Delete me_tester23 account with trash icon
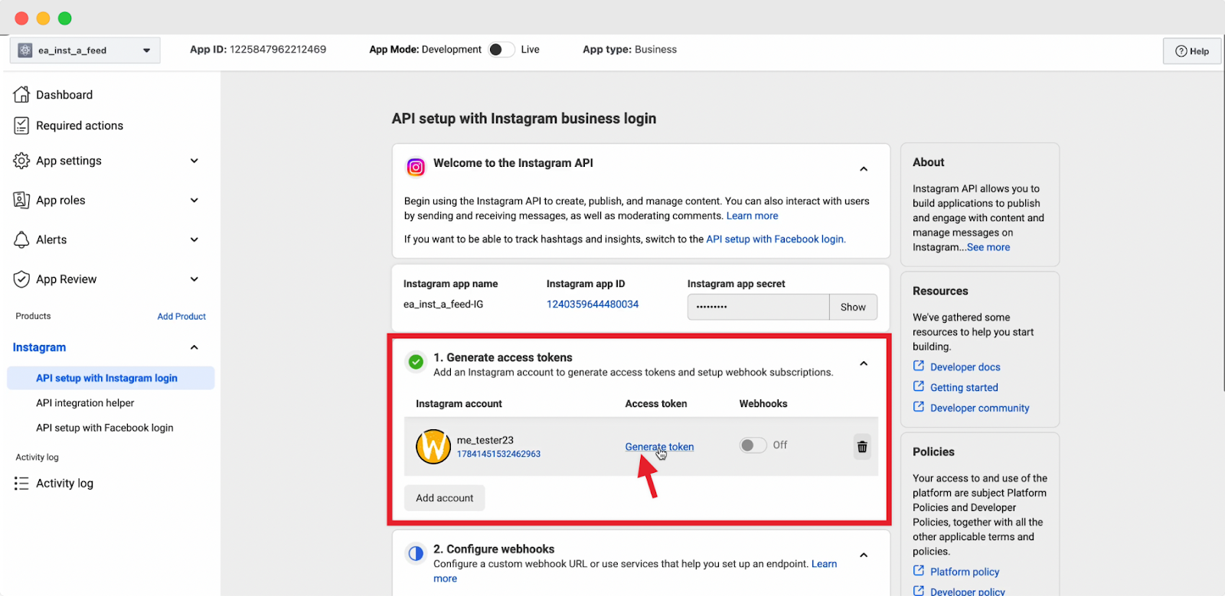 pyautogui.click(x=862, y=447)
